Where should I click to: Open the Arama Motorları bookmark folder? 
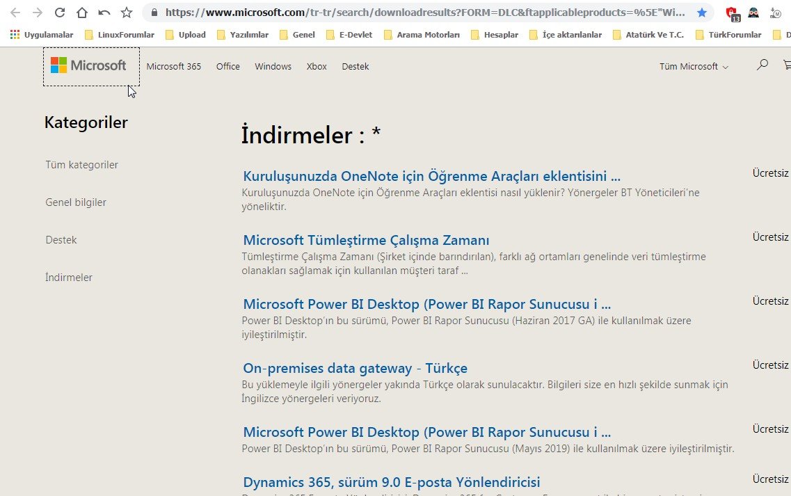[422, 34]
